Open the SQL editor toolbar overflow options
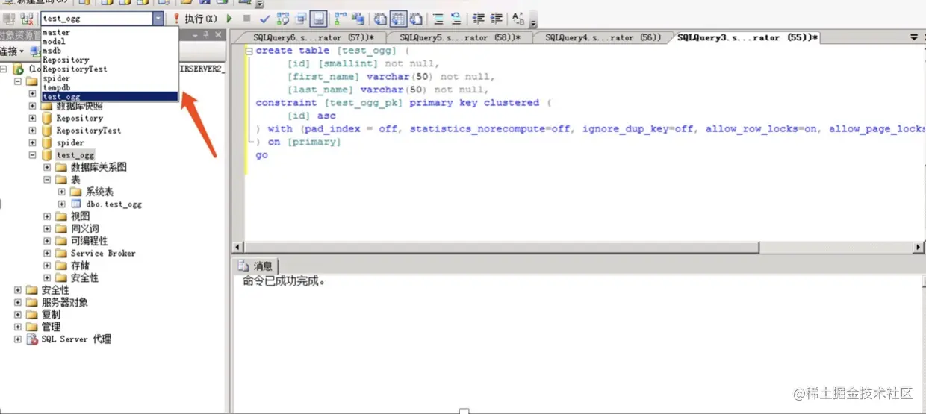Image resolution: width=926 pixels, height=414 pixels. pyautogui.click(x=534, y=20)
